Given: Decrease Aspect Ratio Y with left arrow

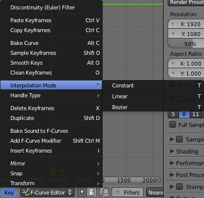Looking at the screenshot, I should [173, 73].
